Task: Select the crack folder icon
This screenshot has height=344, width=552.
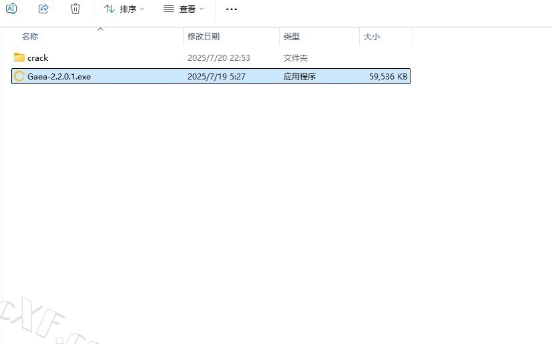Action: click(19, 57)
